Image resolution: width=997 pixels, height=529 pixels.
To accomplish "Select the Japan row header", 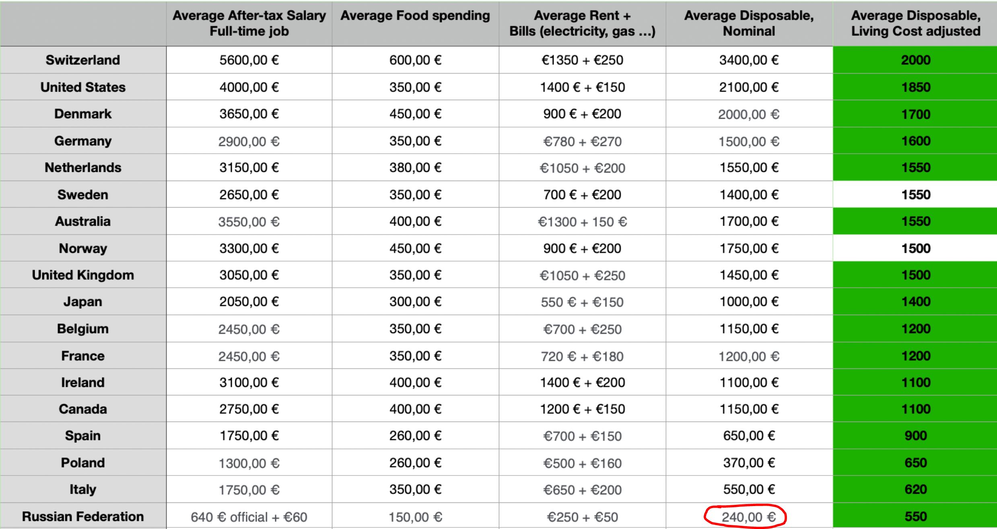I will coord(83,301).
